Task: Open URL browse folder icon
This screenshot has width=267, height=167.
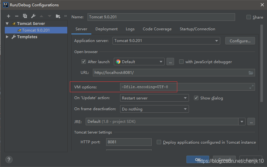Action: 251,73
